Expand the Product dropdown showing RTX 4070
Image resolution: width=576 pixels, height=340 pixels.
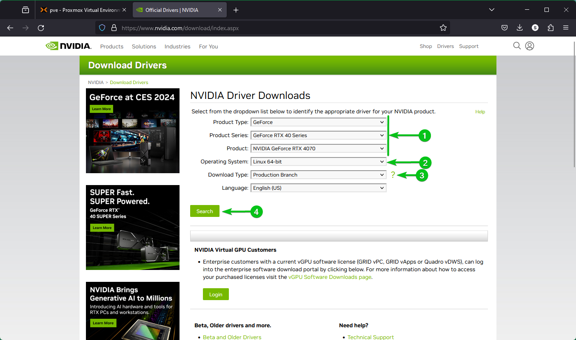click(x=319, y=149)
